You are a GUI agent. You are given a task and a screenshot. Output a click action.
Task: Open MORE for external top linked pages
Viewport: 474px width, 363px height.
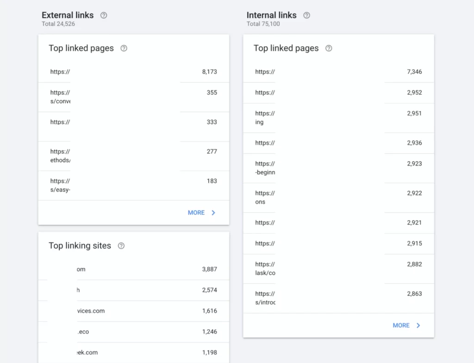point(196,213)
